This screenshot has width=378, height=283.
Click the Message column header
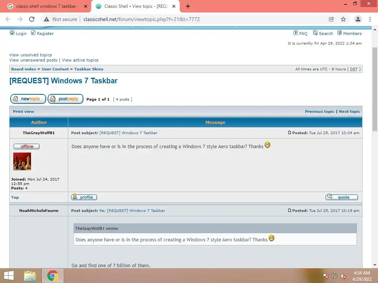point(215,122)
